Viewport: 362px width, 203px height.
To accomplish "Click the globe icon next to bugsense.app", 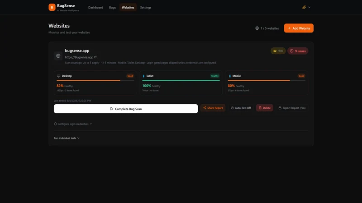I will [58, 55].
